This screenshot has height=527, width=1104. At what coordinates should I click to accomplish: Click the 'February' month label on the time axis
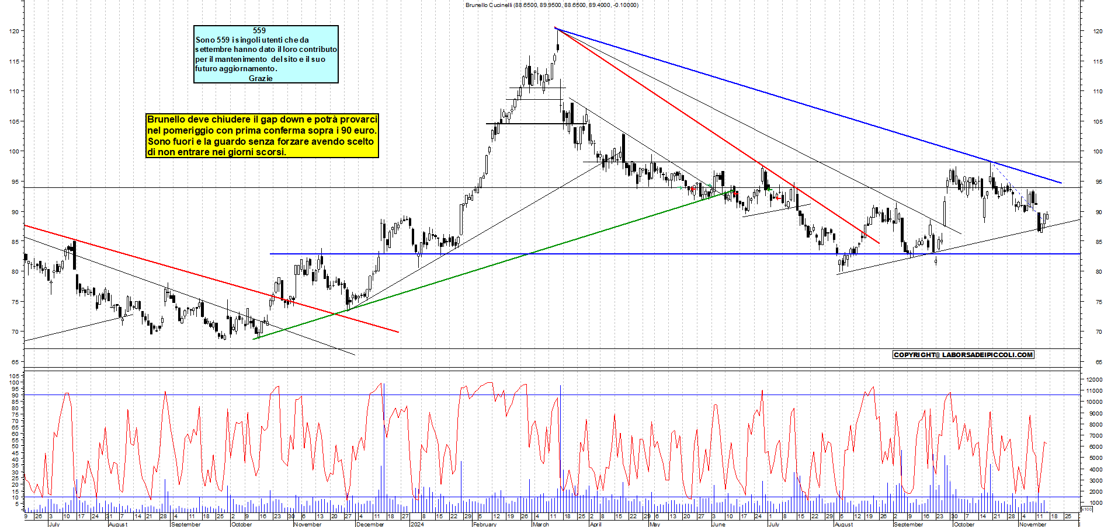tap(485, 524)
